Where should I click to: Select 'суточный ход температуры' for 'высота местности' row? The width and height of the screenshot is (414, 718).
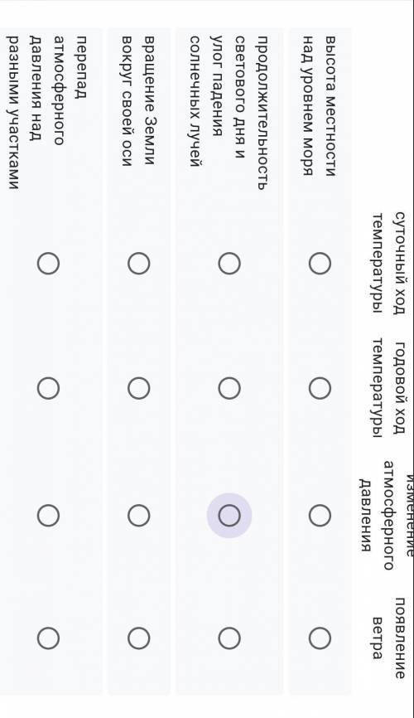point(320,264)
